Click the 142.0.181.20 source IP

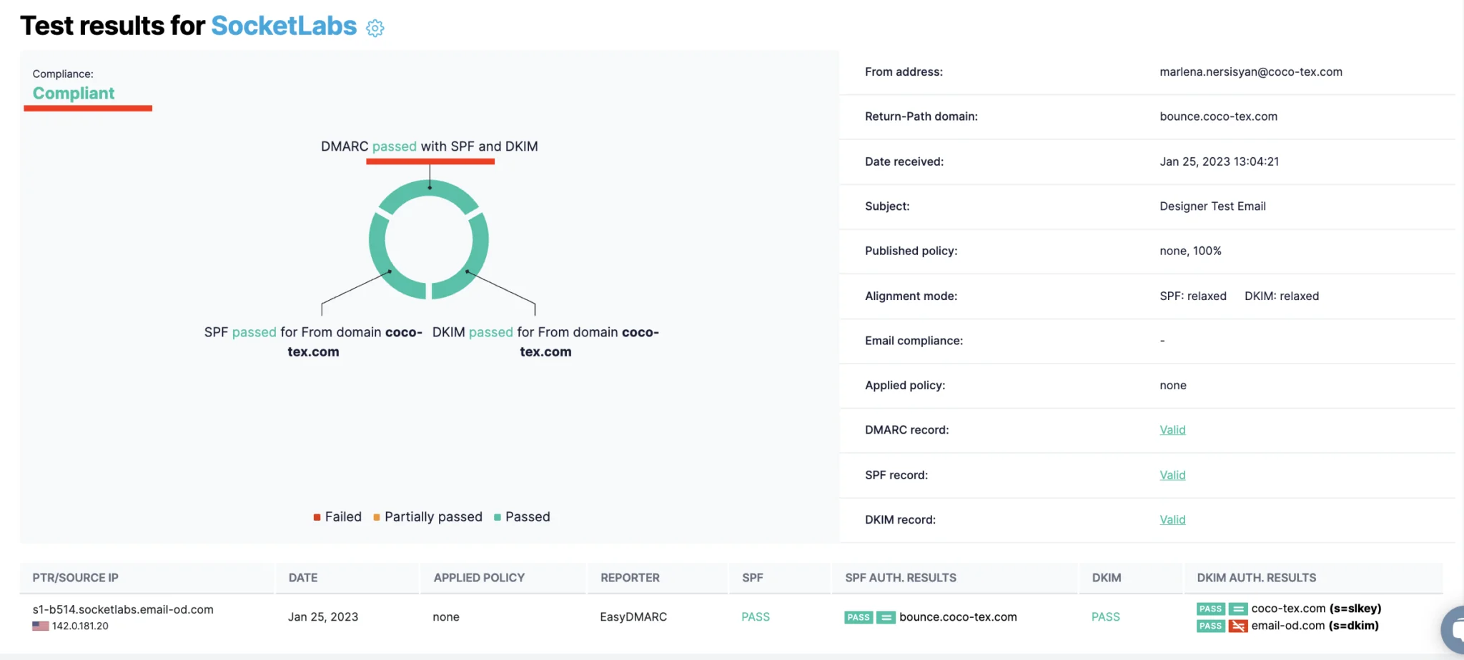pyautogui.click(x=80, y=626)
